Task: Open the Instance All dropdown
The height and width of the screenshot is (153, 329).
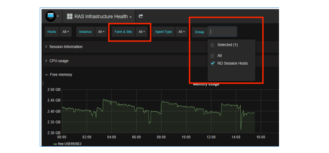Action: [x=101, y=32]
